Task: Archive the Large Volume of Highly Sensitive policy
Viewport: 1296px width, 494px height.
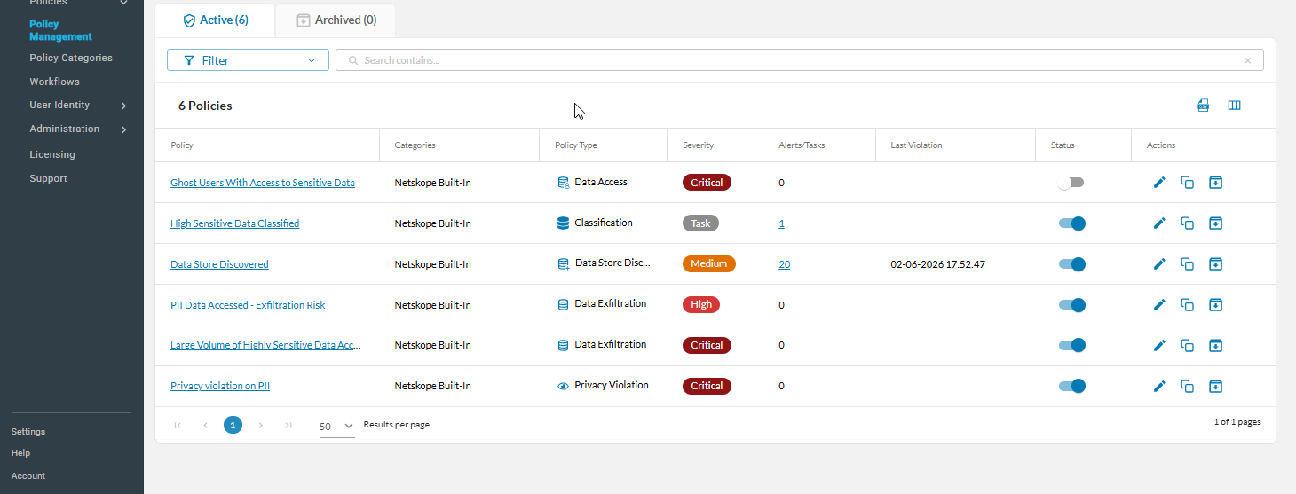Action: (1216, 345)
